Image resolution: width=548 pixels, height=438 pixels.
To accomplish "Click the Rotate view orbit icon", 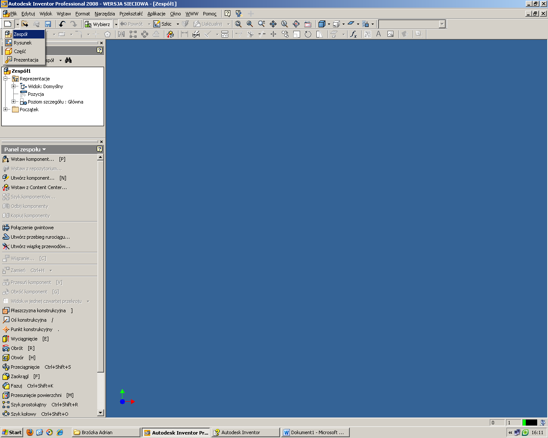I will (296, 24).
